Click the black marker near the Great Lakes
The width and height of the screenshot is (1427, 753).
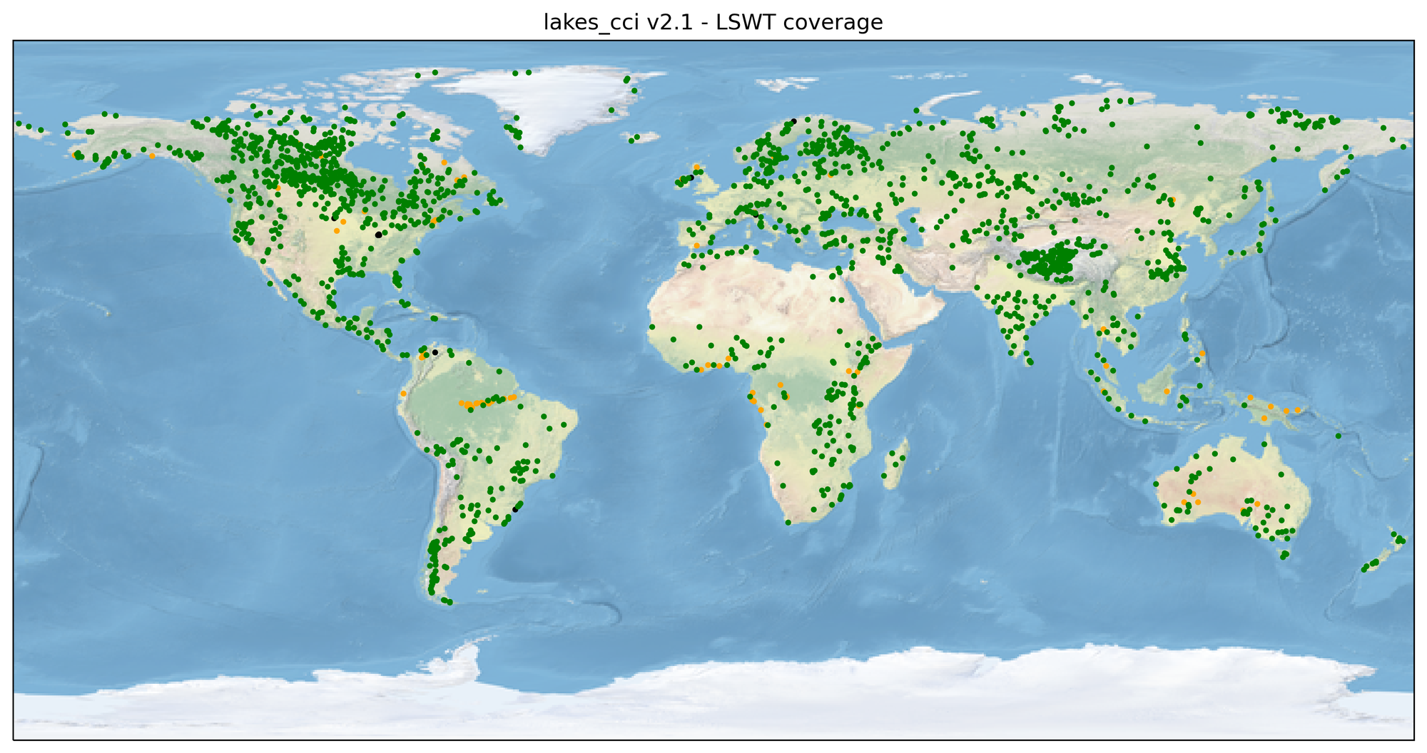pyautogui.click(x=379, y=236)
